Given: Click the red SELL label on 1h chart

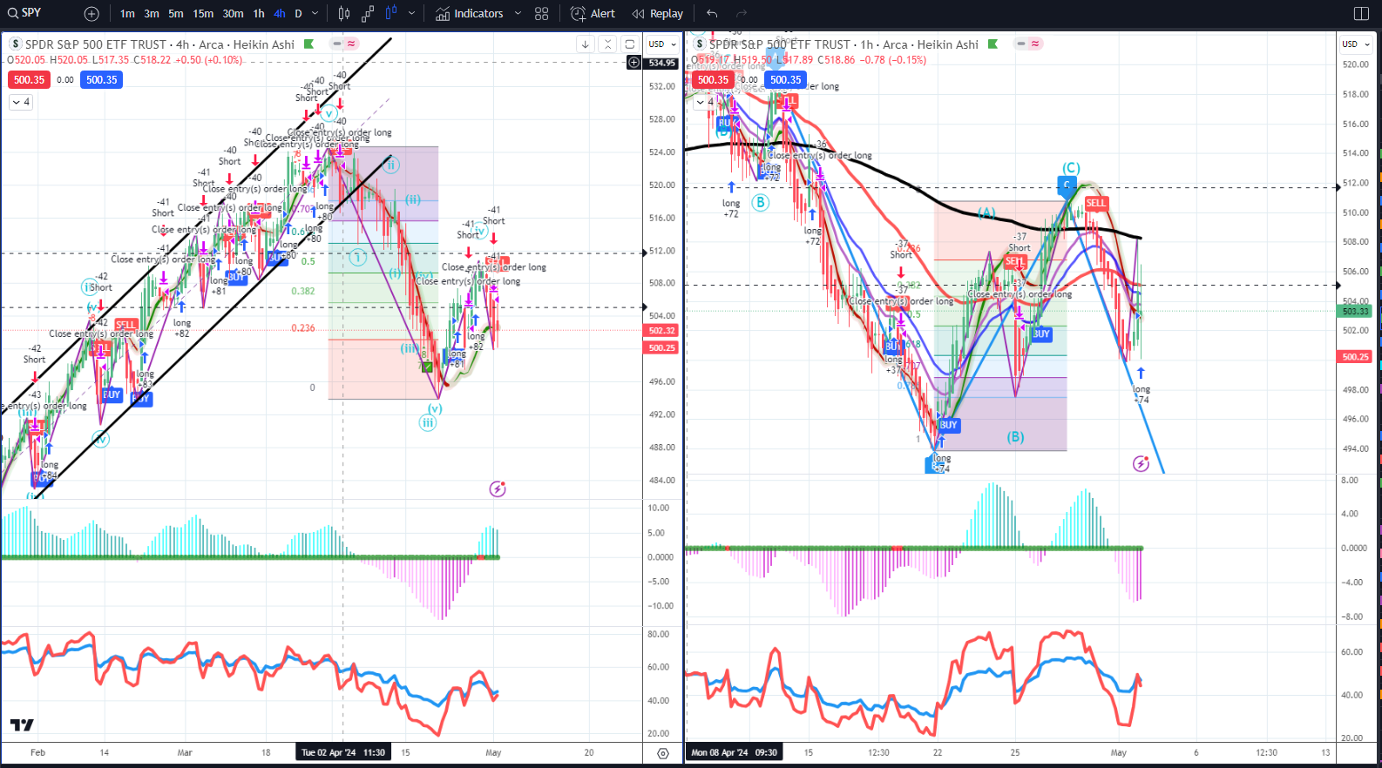Looking at the screenshot, I should (1096, 203).
